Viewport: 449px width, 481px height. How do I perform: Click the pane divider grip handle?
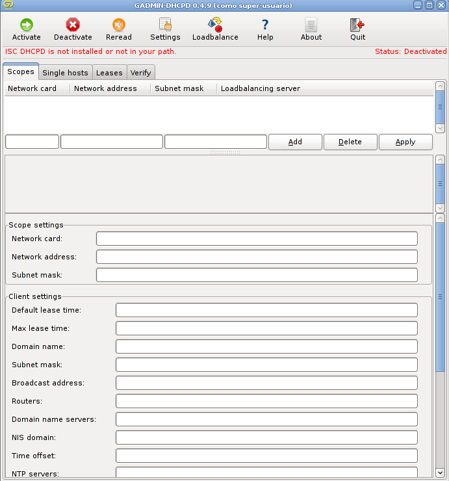pyautogui.click(x=225, y=153)
